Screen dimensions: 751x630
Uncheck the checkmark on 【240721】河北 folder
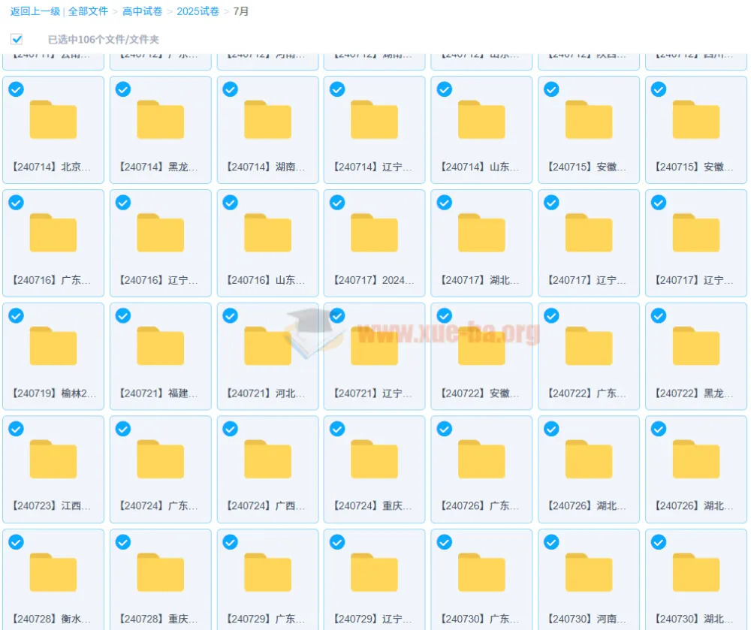click(x=231, y=316)
